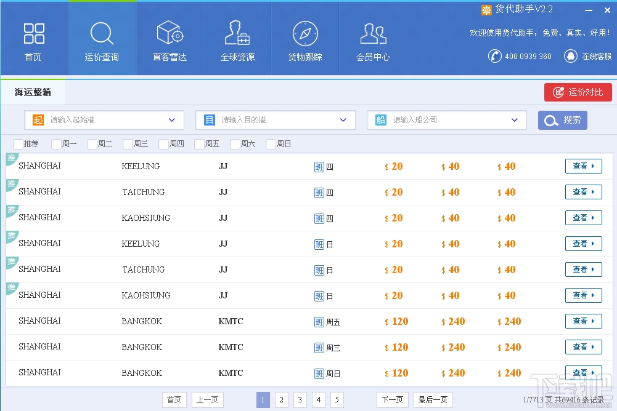Click the 会员中心 menu label
Image resolution: width=617 pixels, height=411 pixels.
(x=374, y=57)
